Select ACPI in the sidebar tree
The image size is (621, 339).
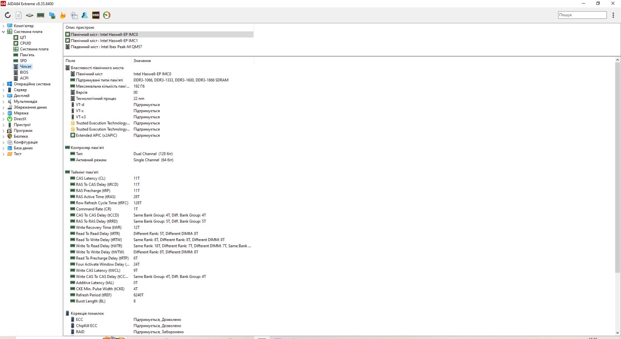[24, 78]
